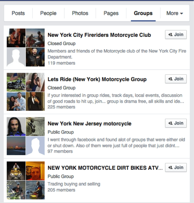Click 'Closed Group' label under Fireriders
Screen dimensions: 194x203
(x=62, y=43)
